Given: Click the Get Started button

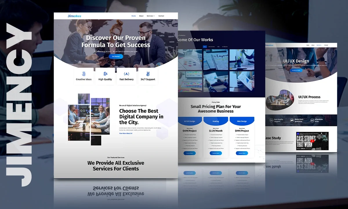Looking at the screenshot, I should click(x=116, y=57).
